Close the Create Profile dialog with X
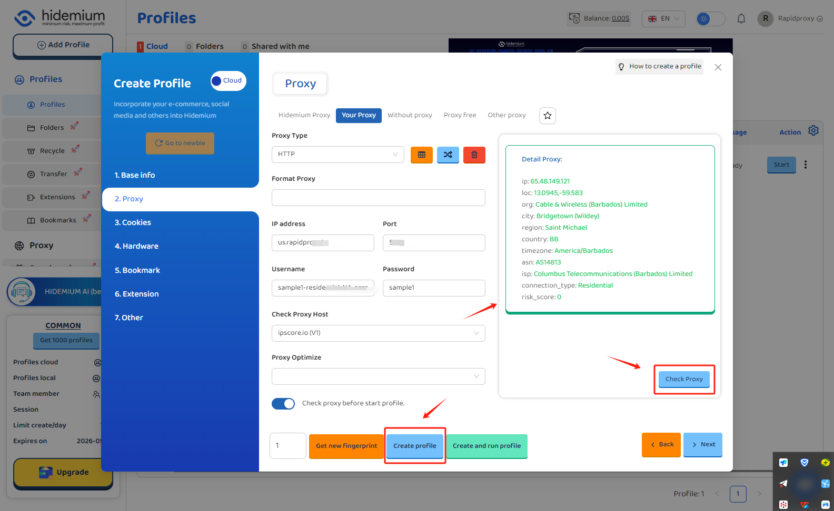Screen dimensions: 834x511 click(x=718, y=67)
